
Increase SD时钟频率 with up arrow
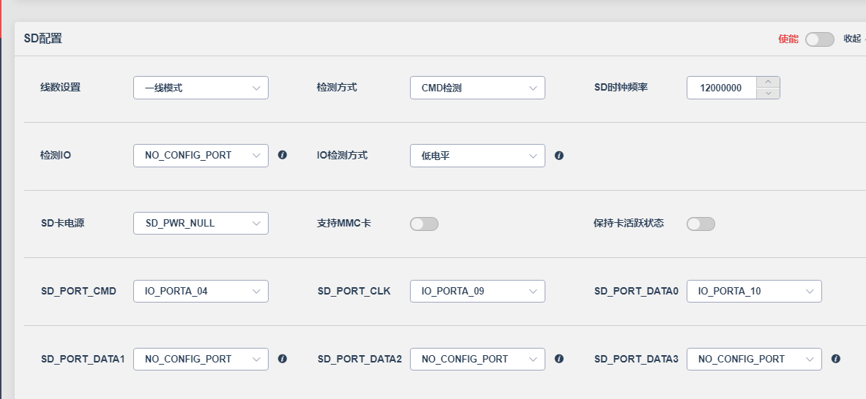[x=768, y=82]
